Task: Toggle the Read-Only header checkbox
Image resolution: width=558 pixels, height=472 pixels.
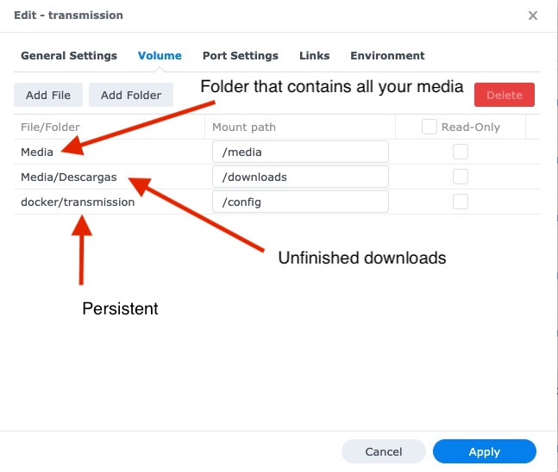Action: pyautogui.click(x=429, y=127)
